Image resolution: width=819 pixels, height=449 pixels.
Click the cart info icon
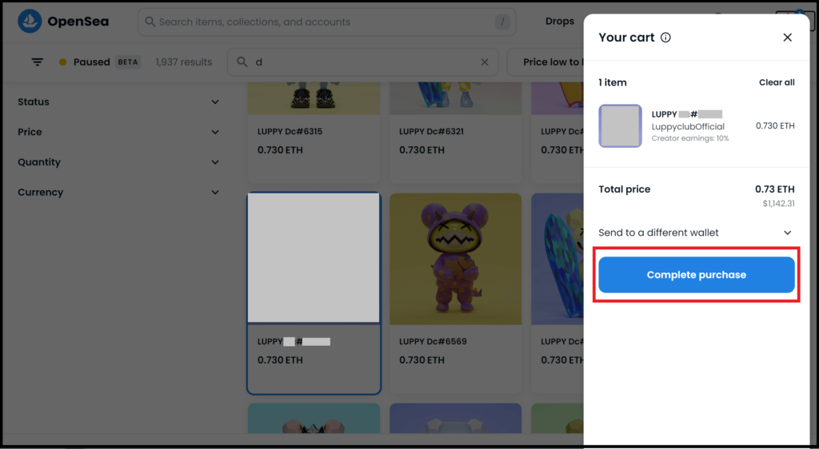665,38
